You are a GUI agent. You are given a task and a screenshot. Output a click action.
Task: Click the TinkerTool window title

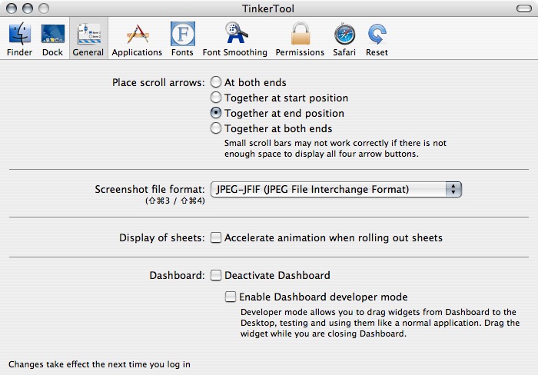[268, 8]
